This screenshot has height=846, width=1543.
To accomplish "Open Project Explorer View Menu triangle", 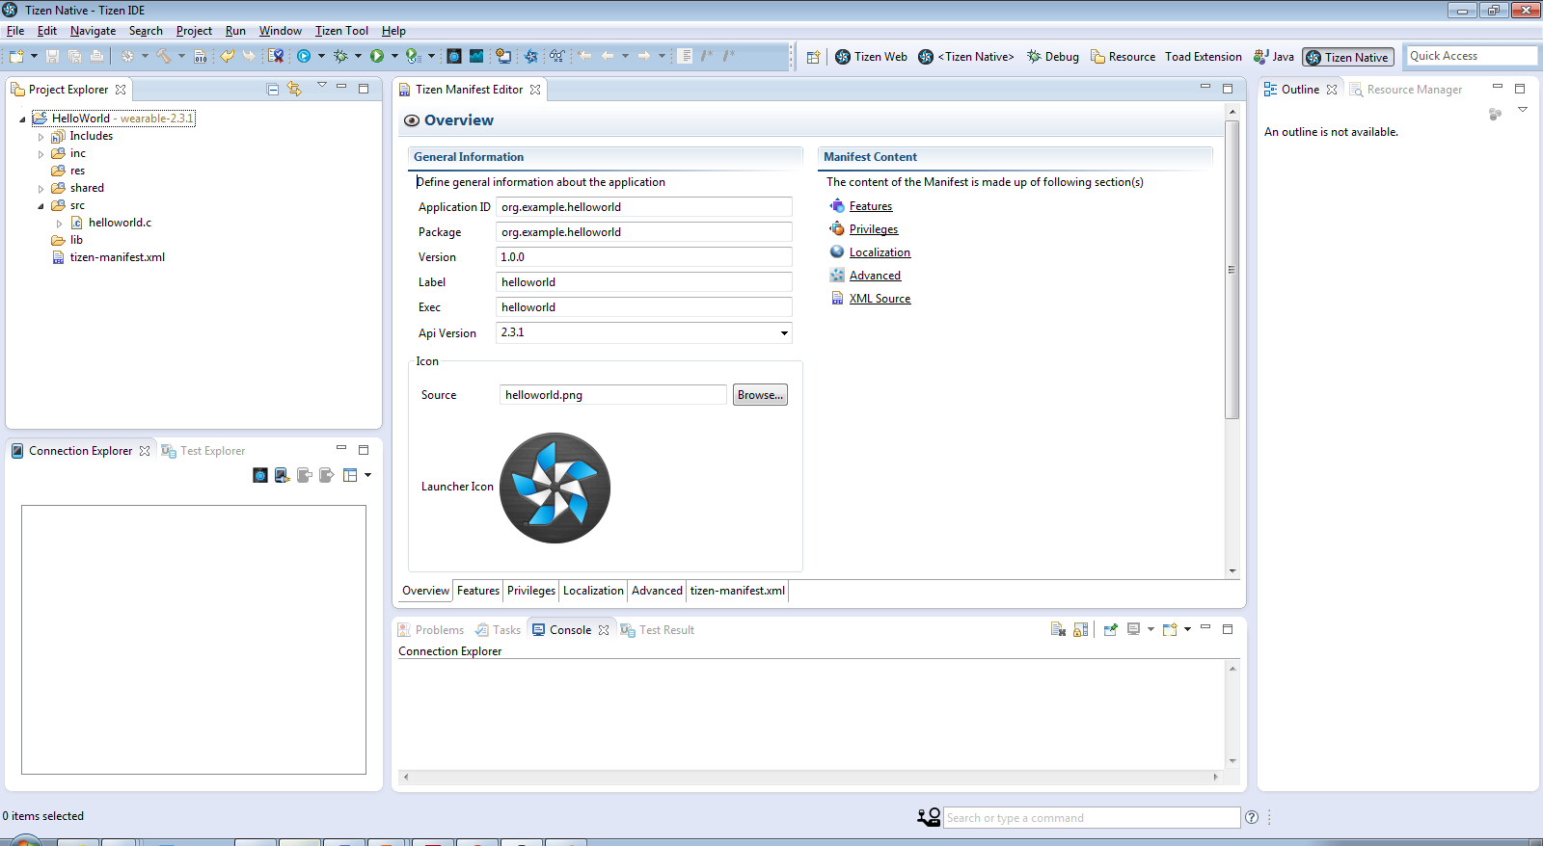I will point(322,86).
